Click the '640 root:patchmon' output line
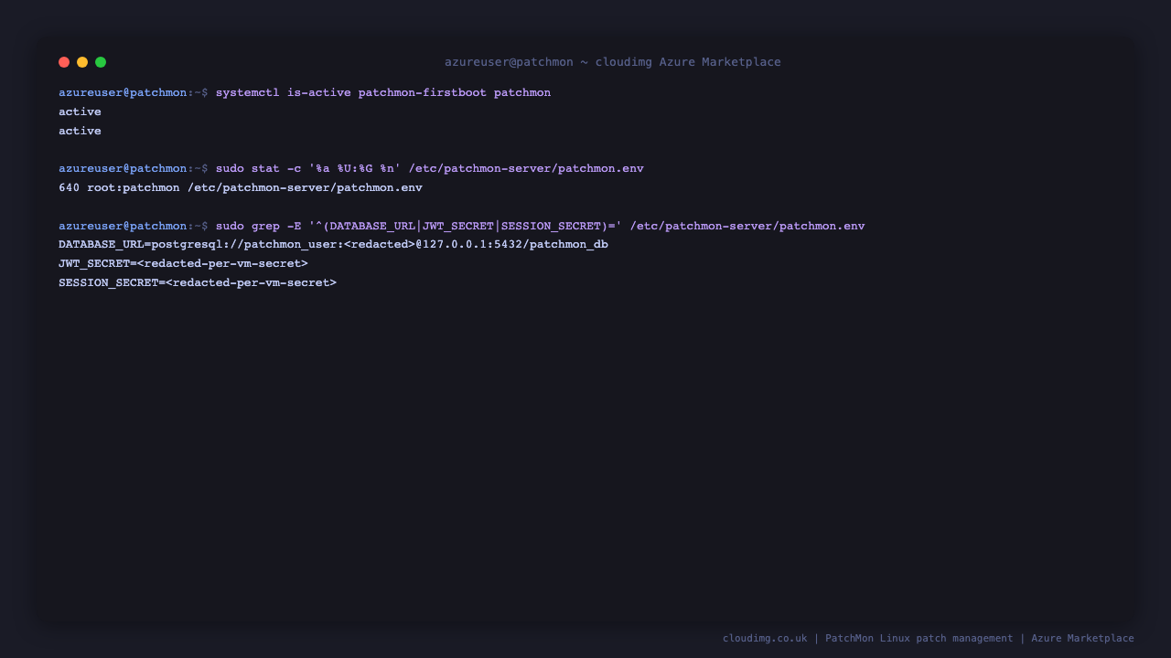Viewport: 1171px width, 658px height. pos(241,187)
